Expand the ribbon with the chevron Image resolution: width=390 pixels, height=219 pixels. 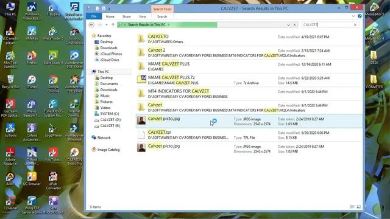click(353, 16)
